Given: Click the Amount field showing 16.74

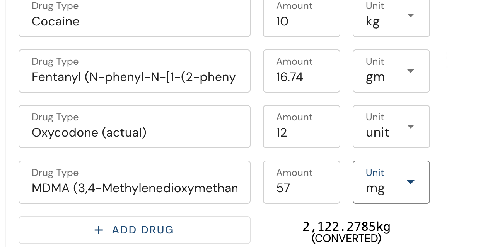Looking at the screenshot, I should [301, 71].
